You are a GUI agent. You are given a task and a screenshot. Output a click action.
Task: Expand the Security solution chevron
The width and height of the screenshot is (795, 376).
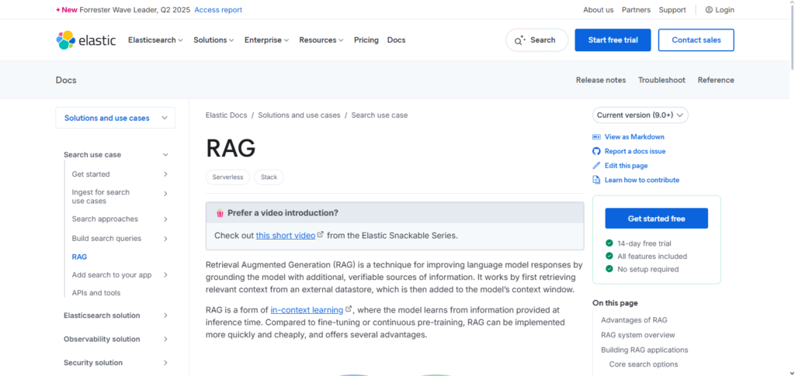165,362
